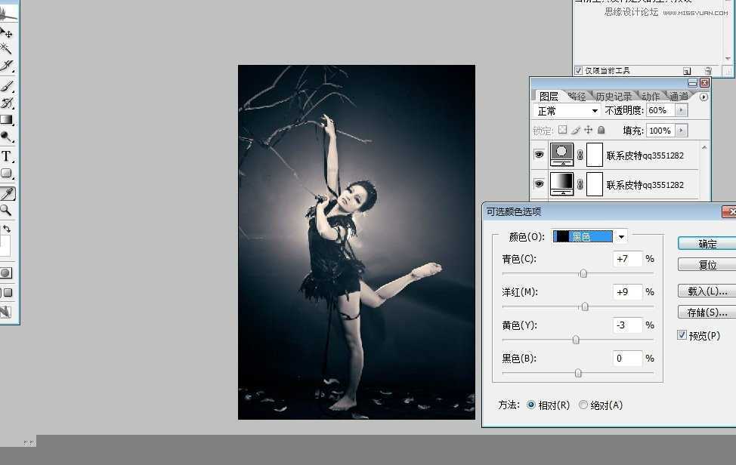Toggle the 仅限当前工具 checkbox

click(578, 71)
